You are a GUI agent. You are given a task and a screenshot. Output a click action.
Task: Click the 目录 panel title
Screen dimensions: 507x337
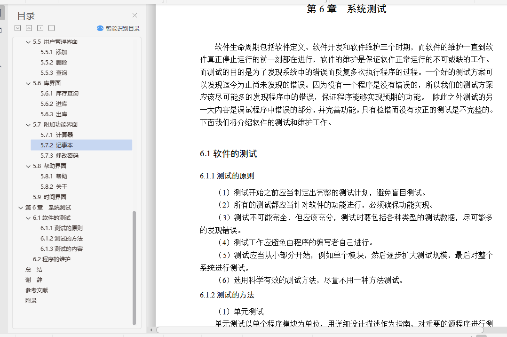pyautogui.click(x=26, y=16)
